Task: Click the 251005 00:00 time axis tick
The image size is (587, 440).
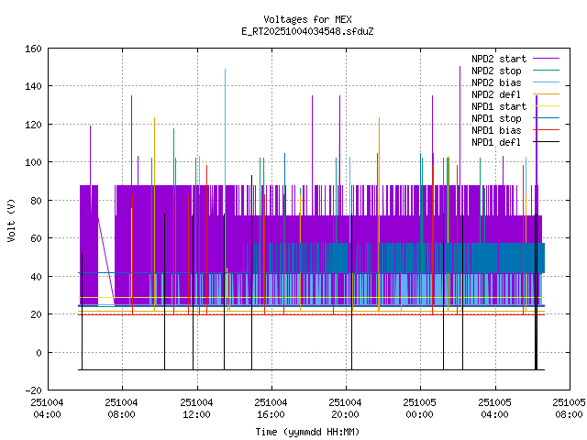Action: [x=420, y=408]
